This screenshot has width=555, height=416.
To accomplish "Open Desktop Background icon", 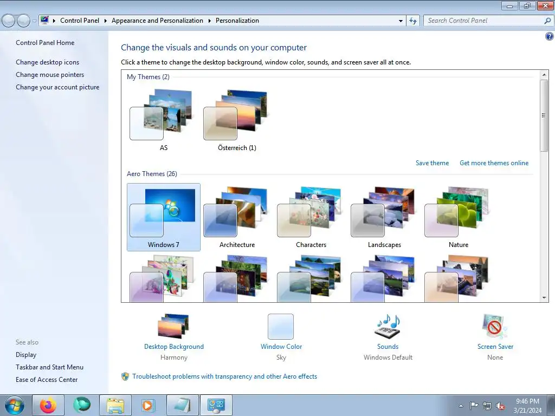I will point(173,326).
